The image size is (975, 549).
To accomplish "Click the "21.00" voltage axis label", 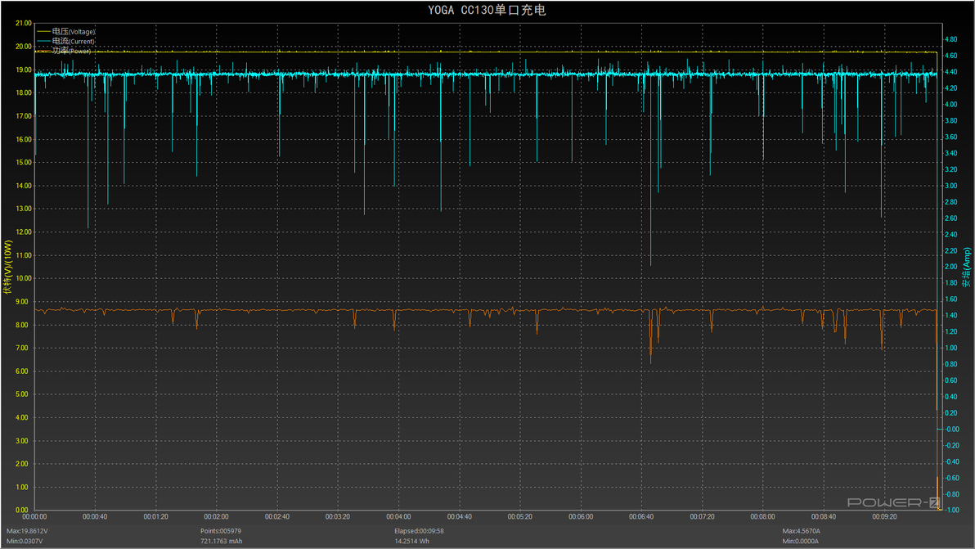I will 24,23.
